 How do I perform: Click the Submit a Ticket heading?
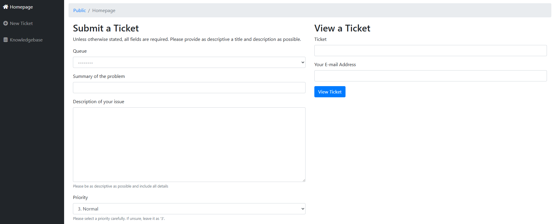(x=106, y=28)
